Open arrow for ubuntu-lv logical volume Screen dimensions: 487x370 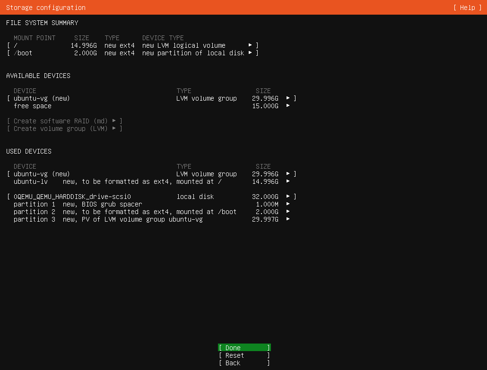click(x=288, y=181)
